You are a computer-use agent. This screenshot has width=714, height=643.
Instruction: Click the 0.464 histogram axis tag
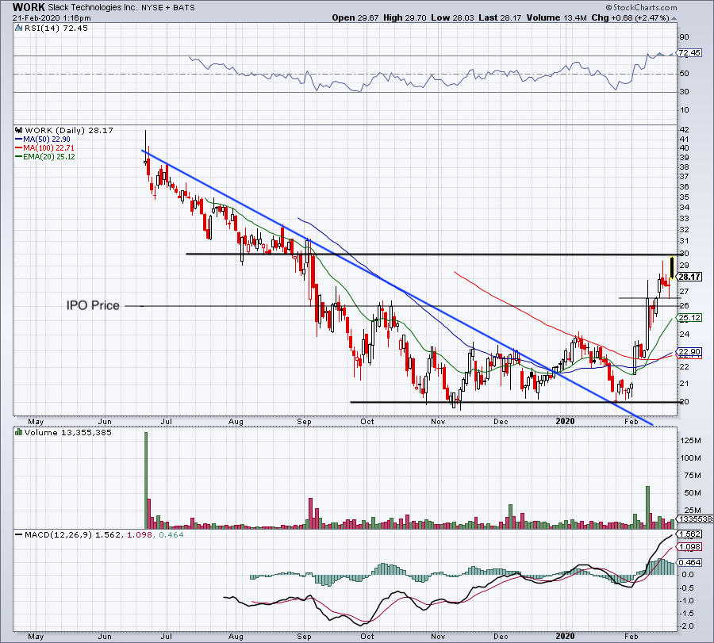(x=689, y=563)
